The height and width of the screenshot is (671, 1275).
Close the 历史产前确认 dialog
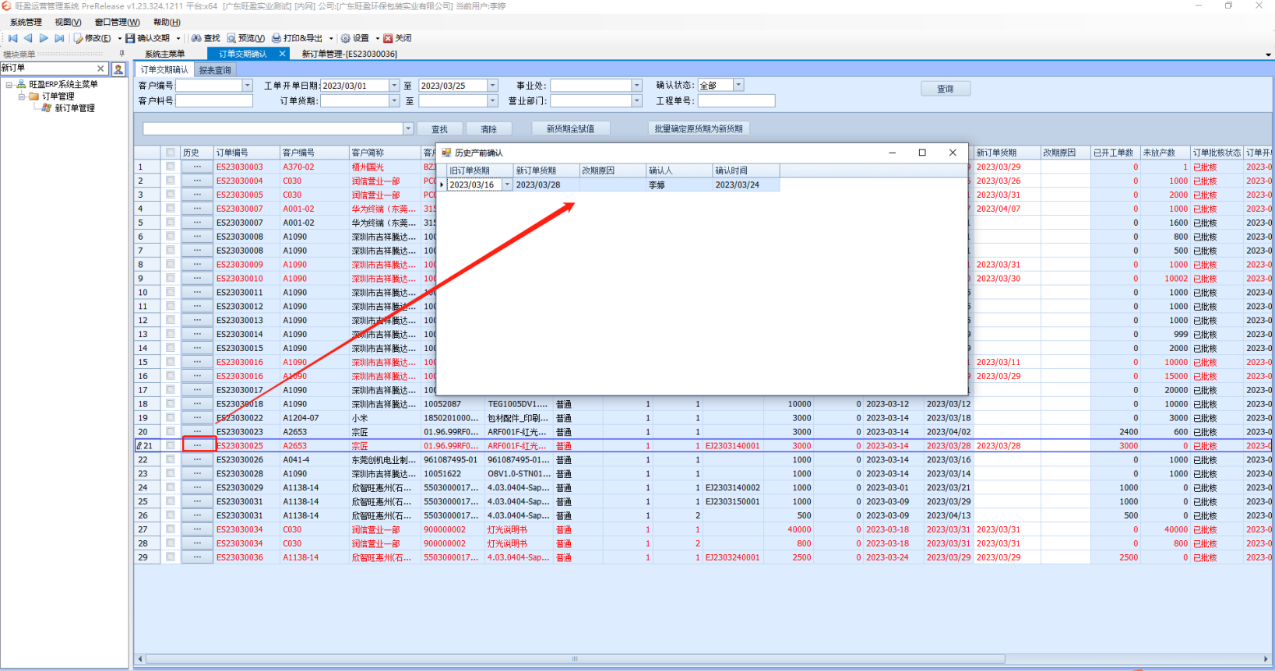[953, 153]
